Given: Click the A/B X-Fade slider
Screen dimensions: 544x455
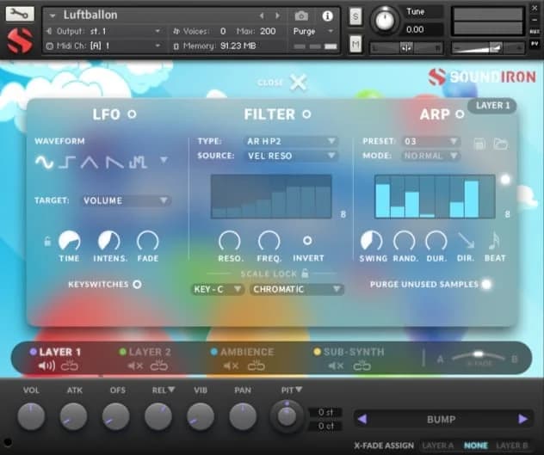Looking at the screenshot, I should point(479,354).
